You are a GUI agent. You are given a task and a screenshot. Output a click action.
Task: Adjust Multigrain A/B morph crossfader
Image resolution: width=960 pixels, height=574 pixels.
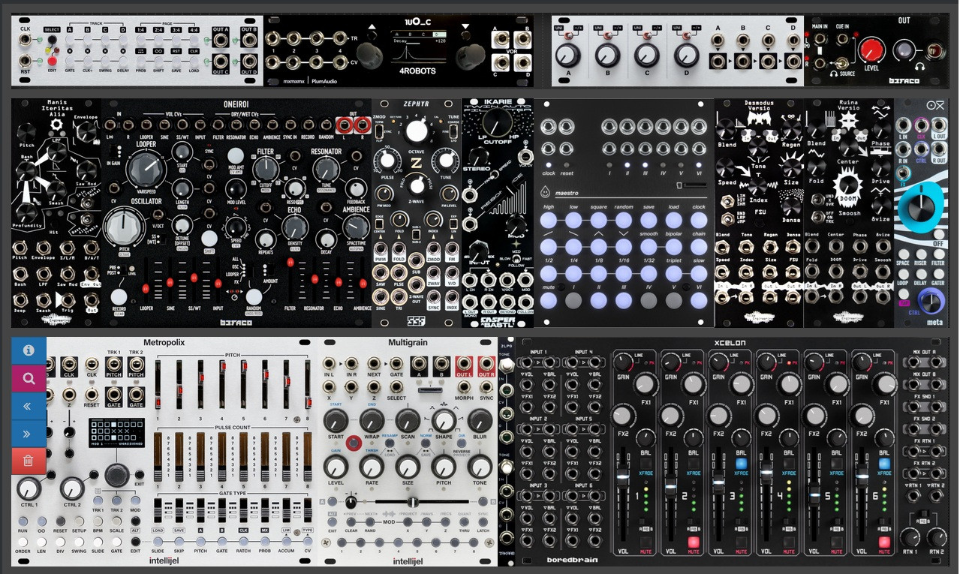412,501
